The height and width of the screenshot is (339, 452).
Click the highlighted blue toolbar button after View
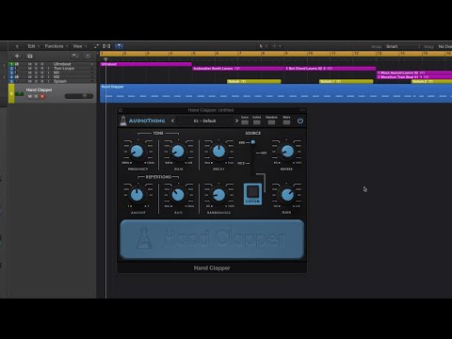(119, 46)
